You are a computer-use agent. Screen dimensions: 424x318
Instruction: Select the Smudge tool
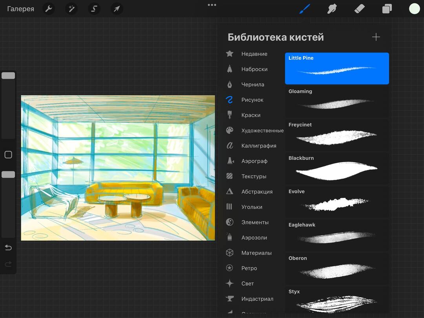332,9
